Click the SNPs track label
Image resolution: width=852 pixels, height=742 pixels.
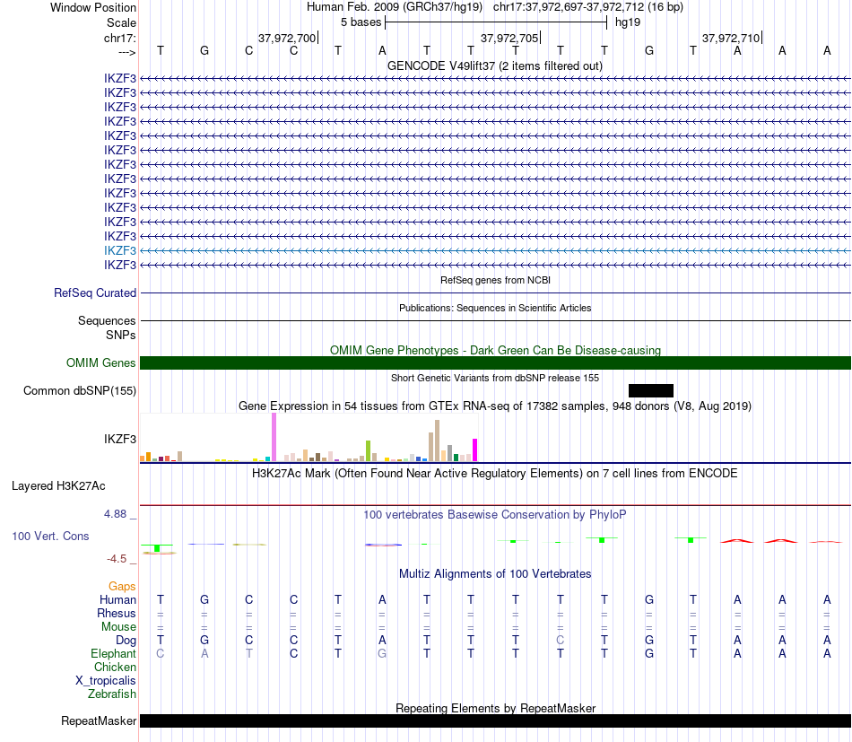(x=121, y=335)
